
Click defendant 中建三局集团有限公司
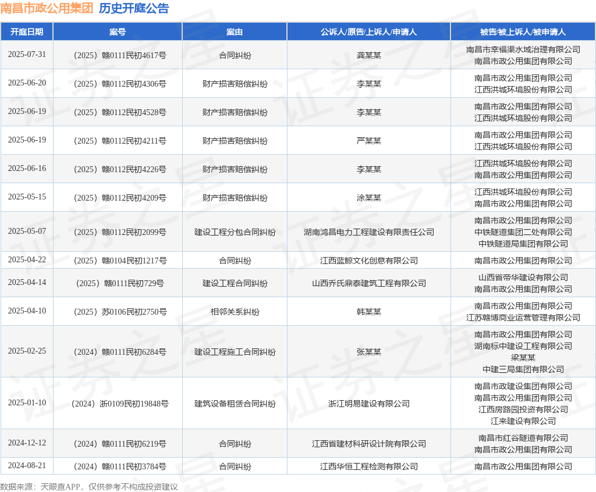coord(523,369)
